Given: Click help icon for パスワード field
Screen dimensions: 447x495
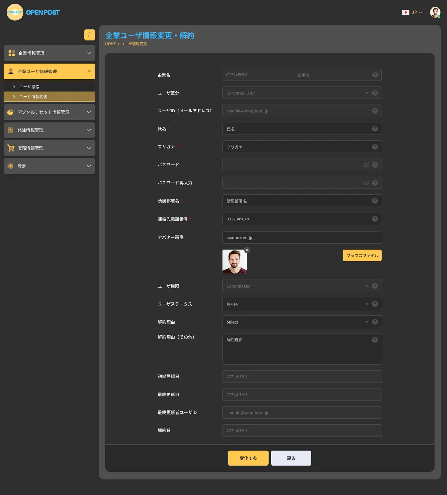Looking at the screenshot, I should click(x=375, y=165).
